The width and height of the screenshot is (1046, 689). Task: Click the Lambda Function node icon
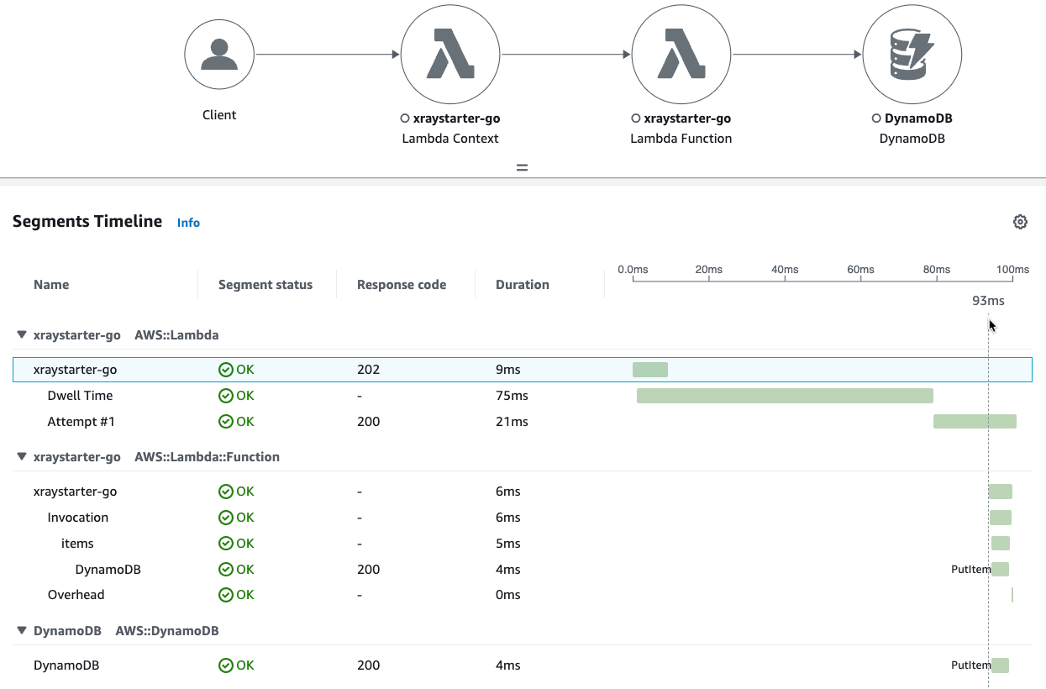click(x=681, y=55)
